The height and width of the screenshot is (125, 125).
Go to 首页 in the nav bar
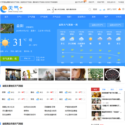[6, 17]
